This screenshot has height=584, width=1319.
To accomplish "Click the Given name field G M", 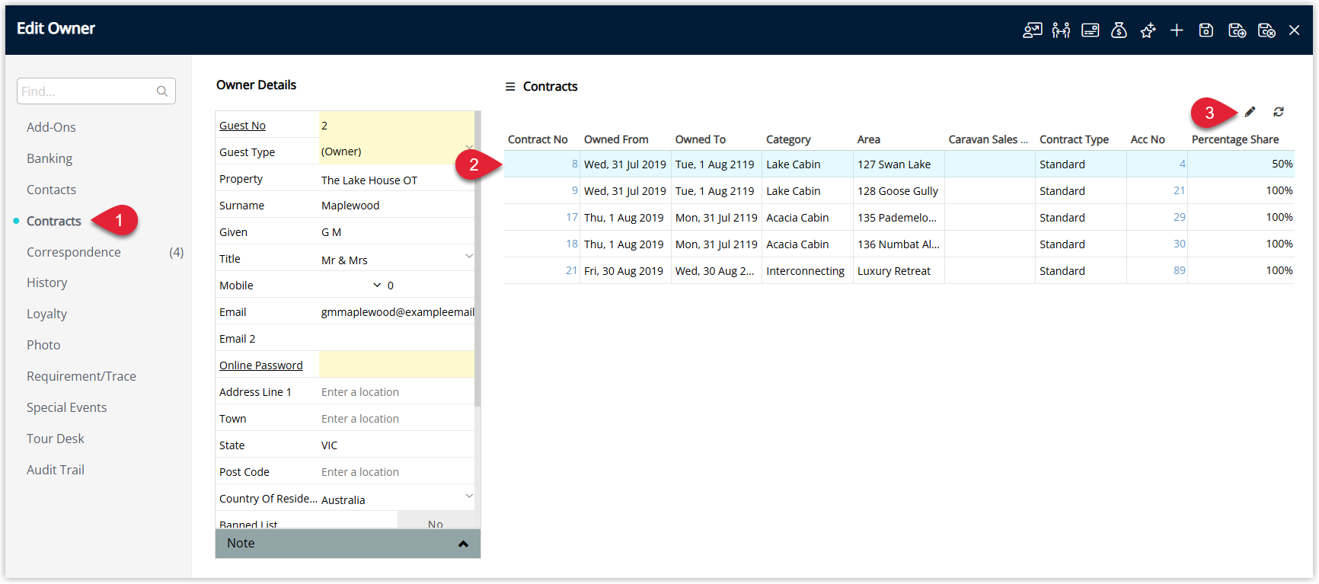I will [x=396, y=232].
